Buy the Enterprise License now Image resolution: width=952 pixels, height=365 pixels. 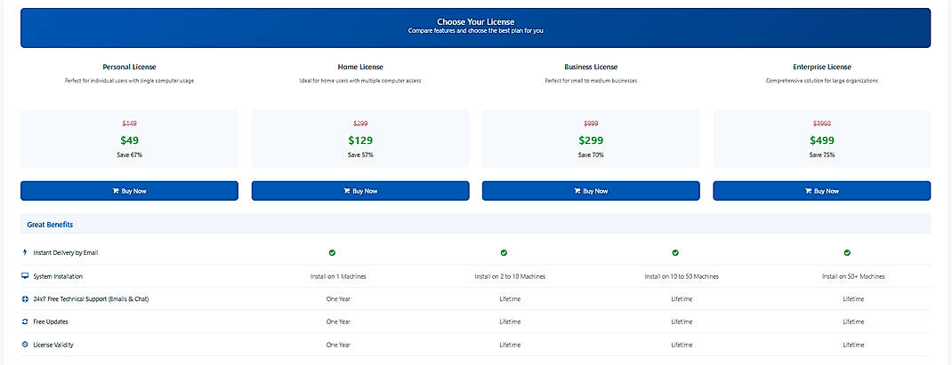(x=821, y=191)
